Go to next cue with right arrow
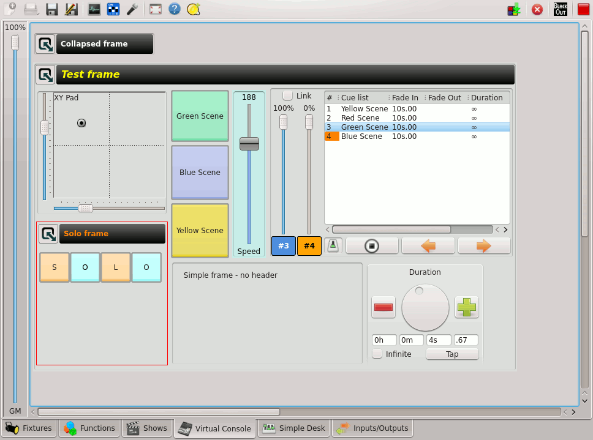 click(484, 246)
